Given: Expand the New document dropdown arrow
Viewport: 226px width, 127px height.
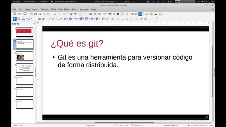Looking at the screenshot, I should [x=17, y=14].
